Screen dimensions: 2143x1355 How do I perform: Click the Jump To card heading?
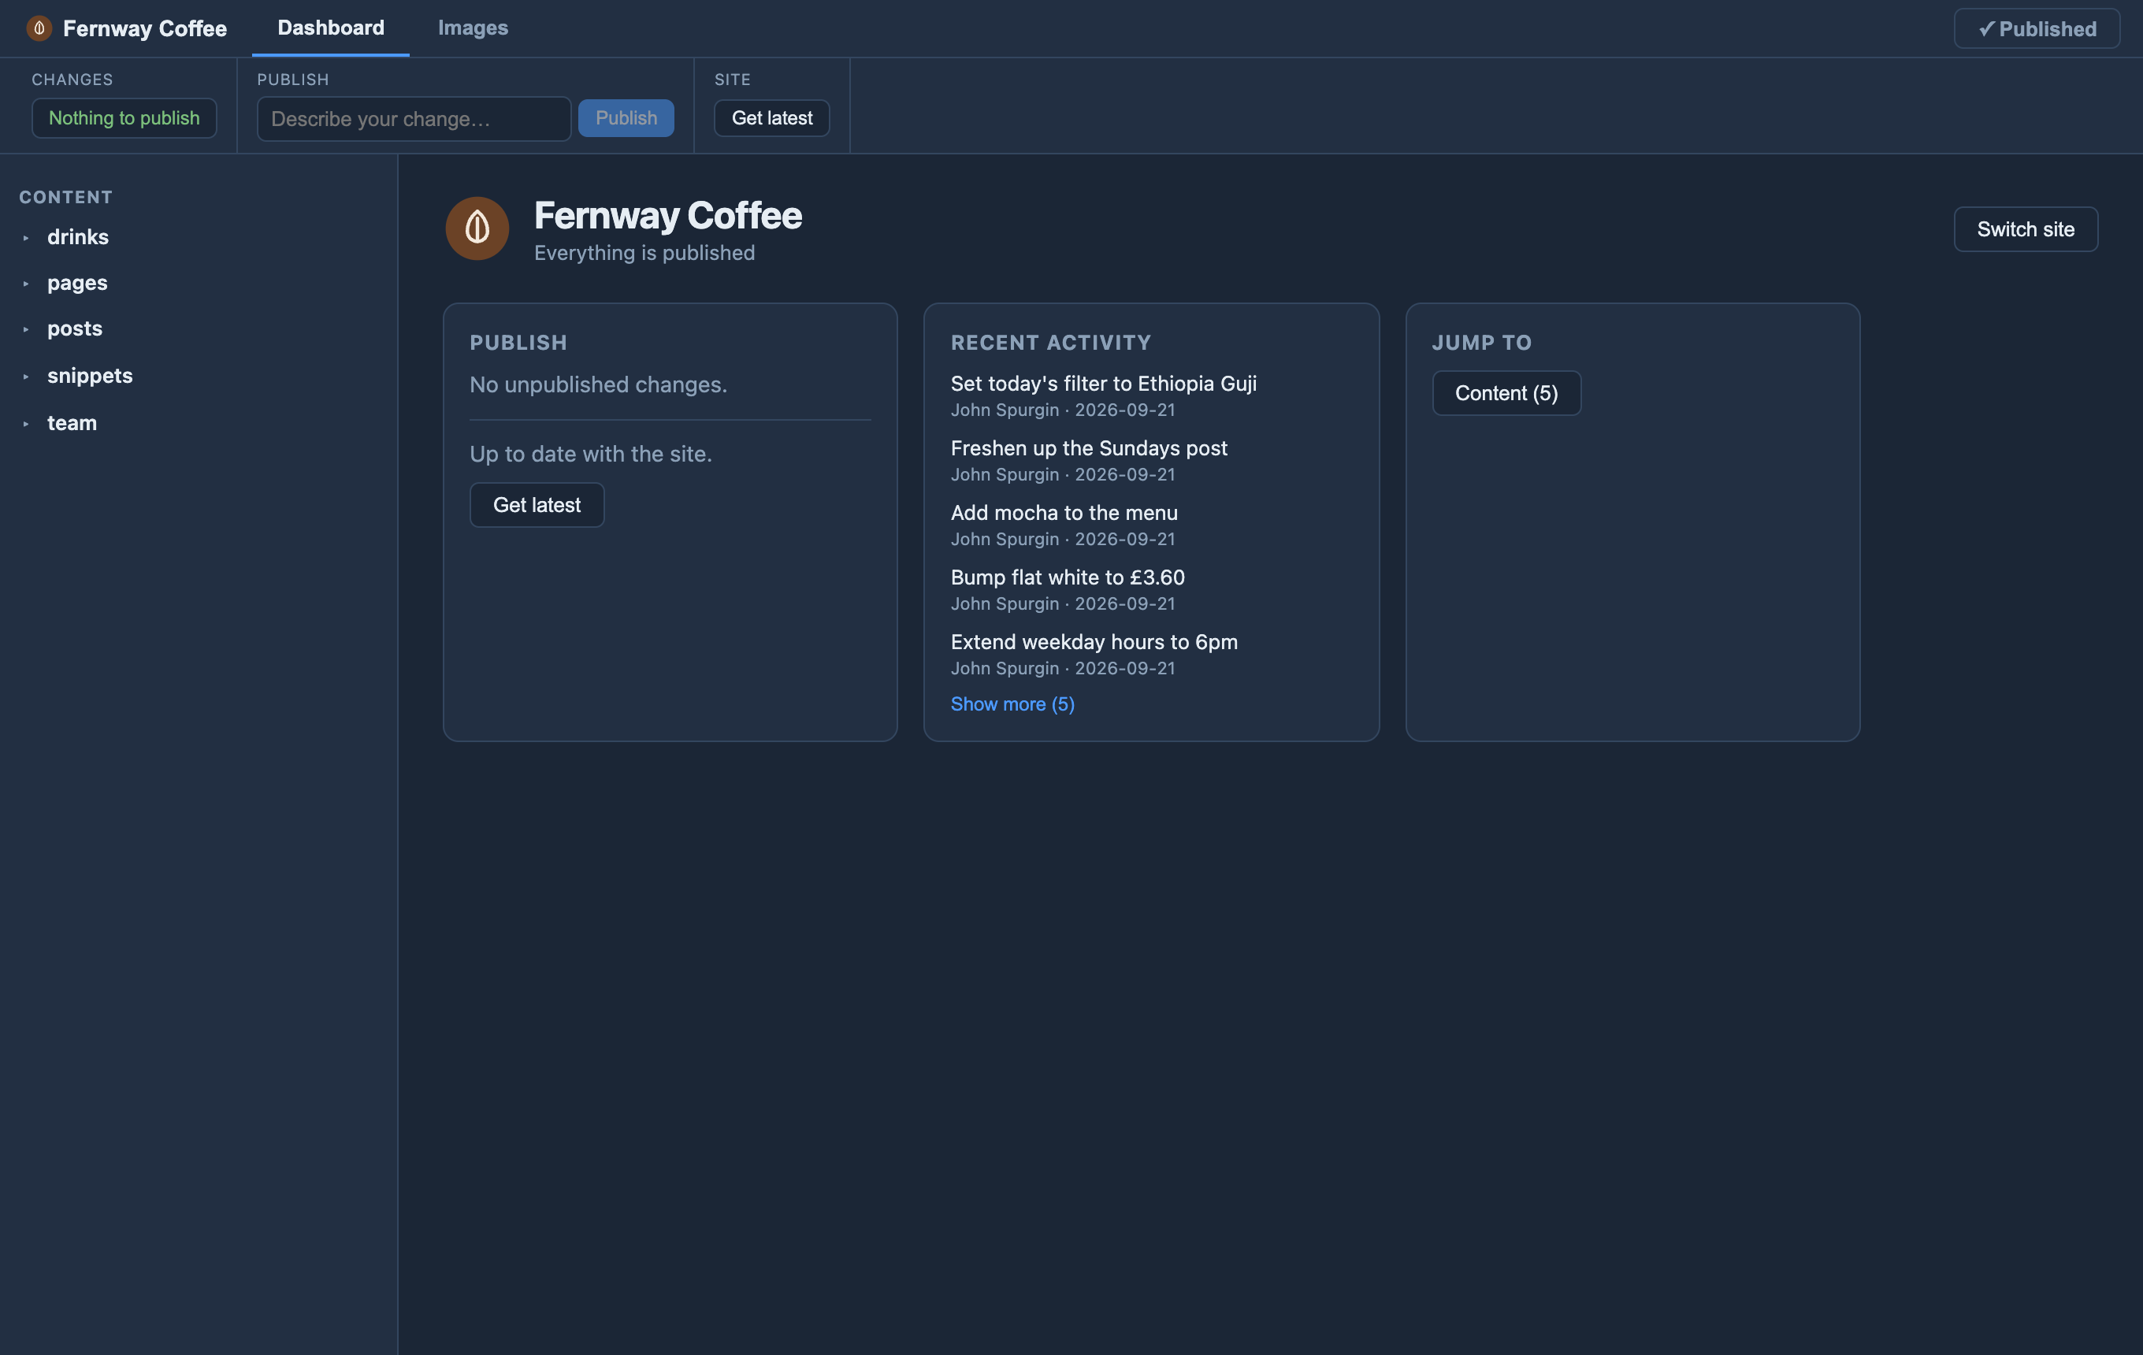(x=1482, y=343)
